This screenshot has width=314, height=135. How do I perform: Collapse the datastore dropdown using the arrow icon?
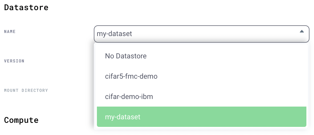click(x=302, y=31)
